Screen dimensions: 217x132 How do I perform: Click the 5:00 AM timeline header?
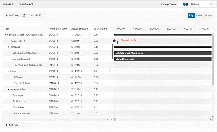[x=154, y=29]
